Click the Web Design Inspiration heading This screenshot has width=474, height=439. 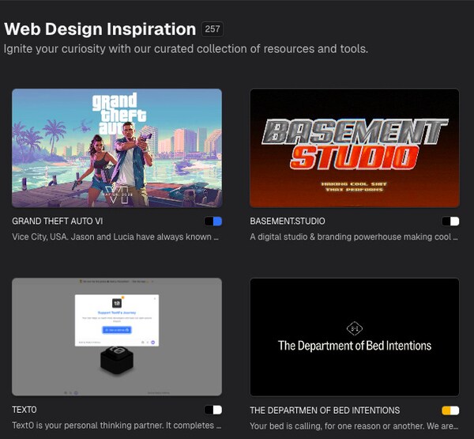(100, 29)
